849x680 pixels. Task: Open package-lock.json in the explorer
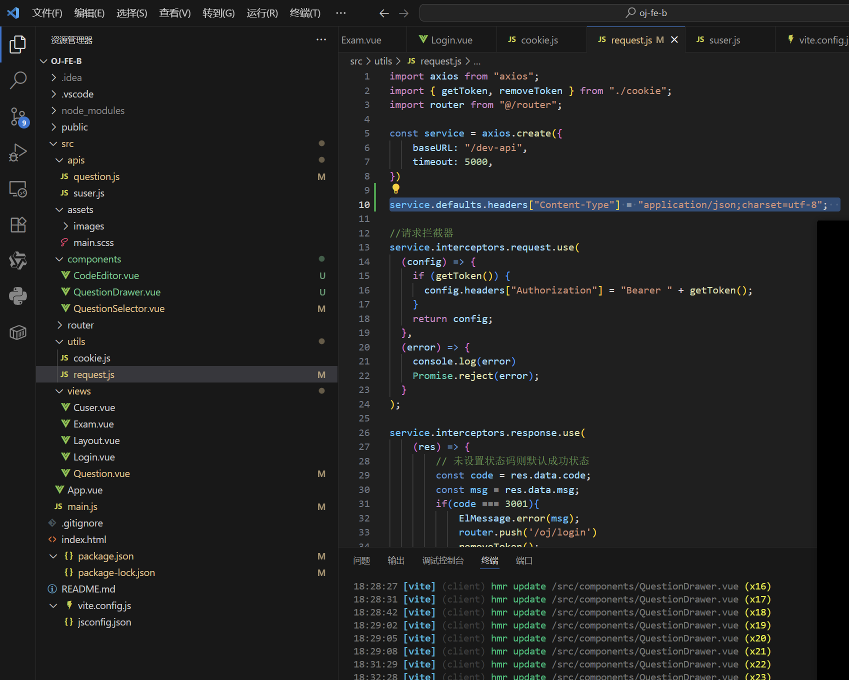187,572
